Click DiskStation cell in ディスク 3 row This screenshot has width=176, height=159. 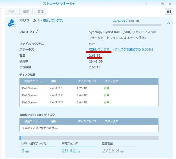point(30,102)
